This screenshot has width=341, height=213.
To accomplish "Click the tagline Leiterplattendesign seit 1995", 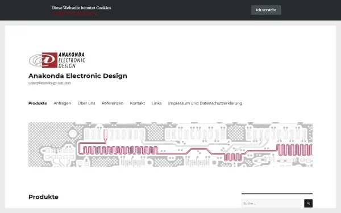I will pos(49,83).
